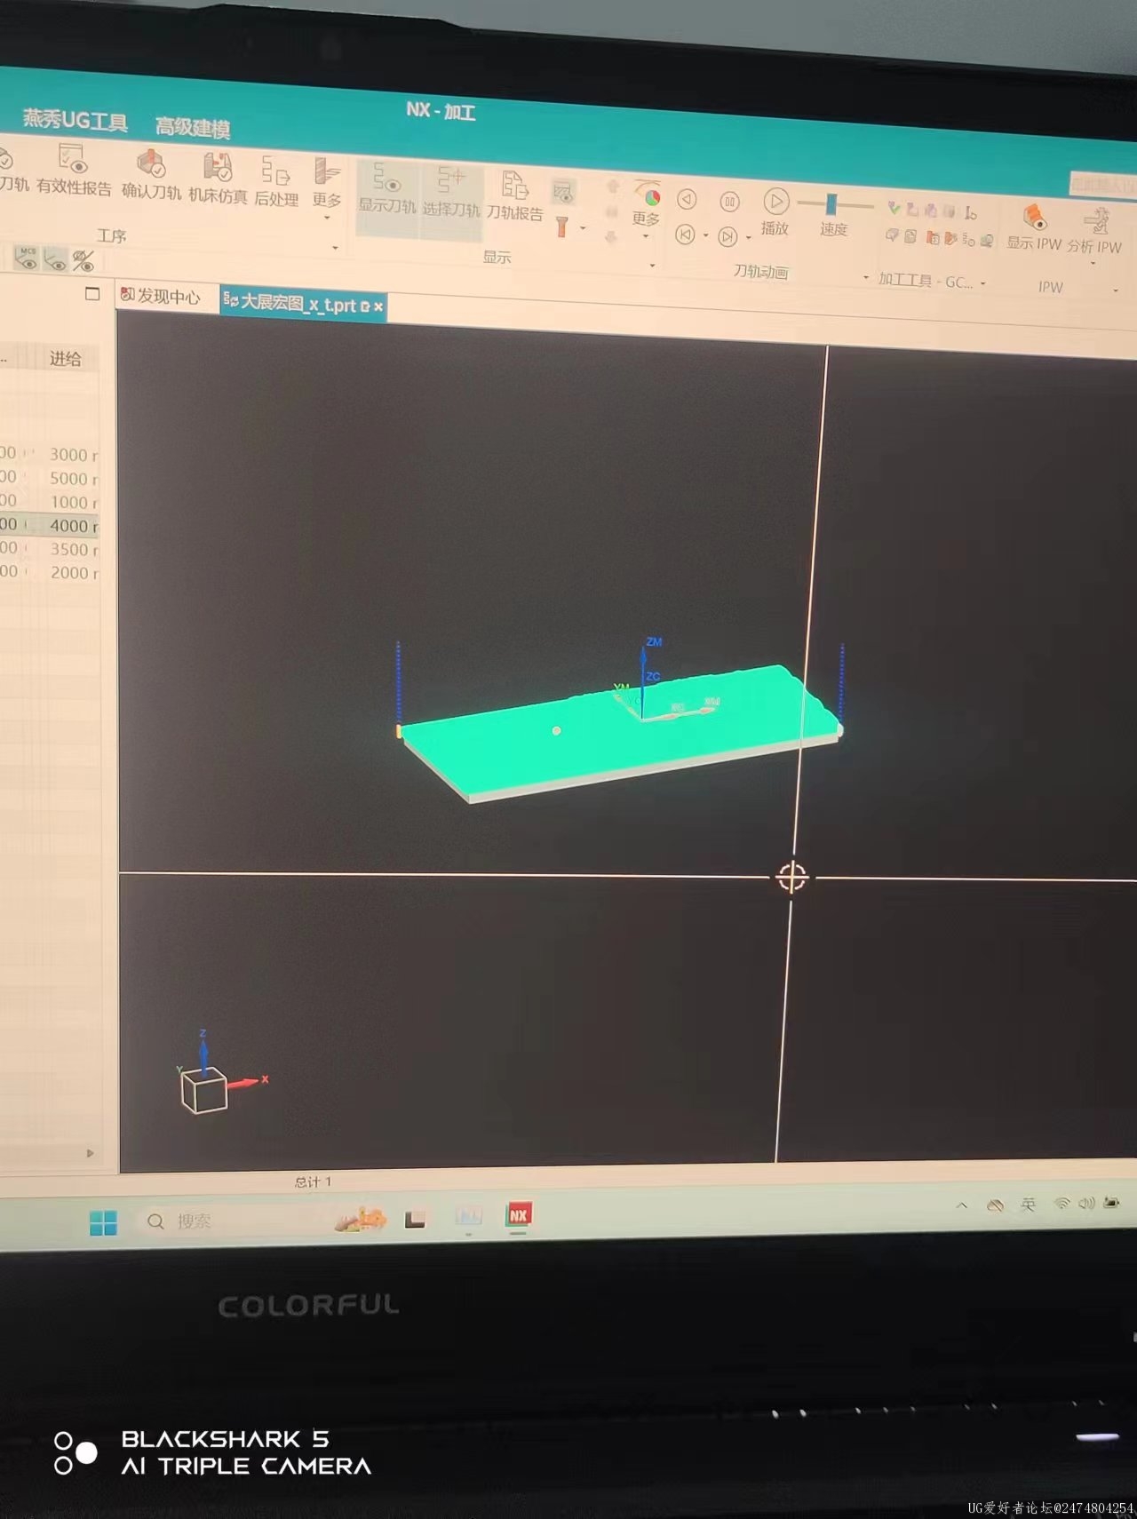
Task: Open the 有效性报告 validity report tool
Action: point(73,171)
